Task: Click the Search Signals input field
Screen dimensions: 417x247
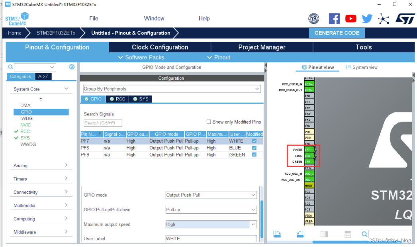Action: pos(103,123)
